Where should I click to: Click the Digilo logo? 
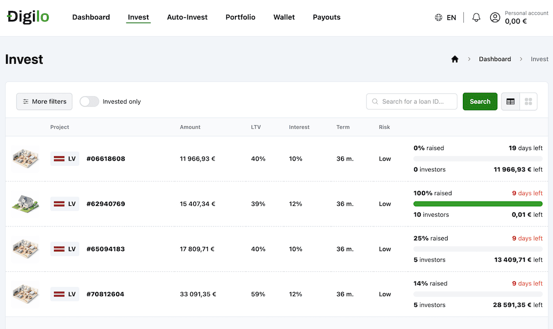[x=28, y=17]
